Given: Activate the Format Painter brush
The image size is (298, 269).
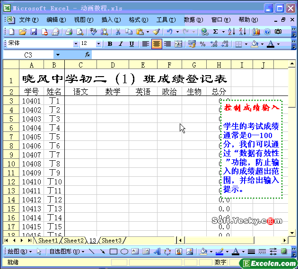Looking at the screenshot, I should click(156, 32).
